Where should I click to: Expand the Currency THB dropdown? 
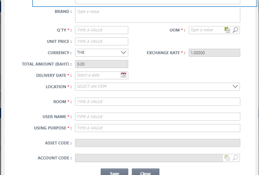(101, 53)
